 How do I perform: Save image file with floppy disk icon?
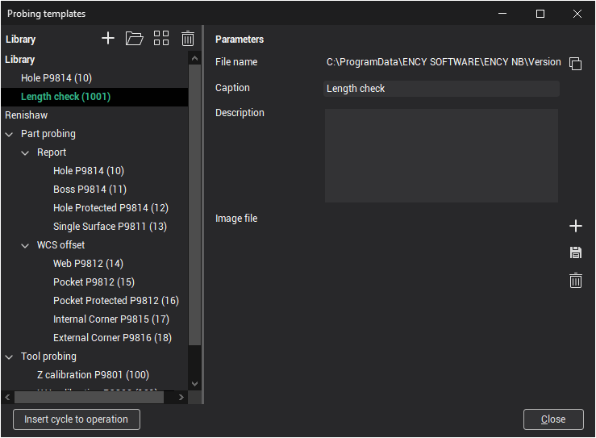point(576,253)
